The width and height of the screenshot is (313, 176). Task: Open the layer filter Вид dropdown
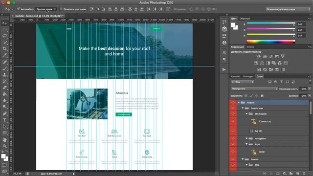point(242,82)
